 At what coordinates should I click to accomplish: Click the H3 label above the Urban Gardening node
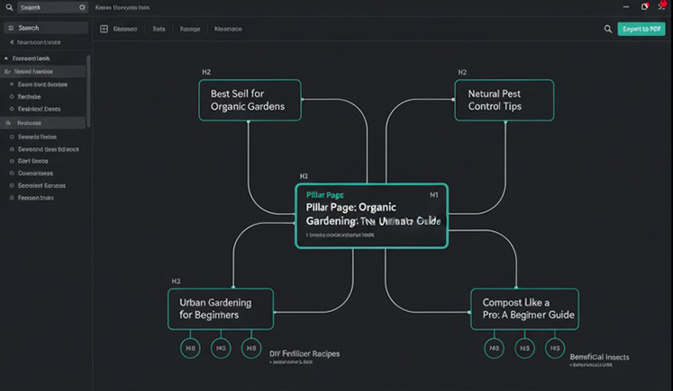pos(176,281)
